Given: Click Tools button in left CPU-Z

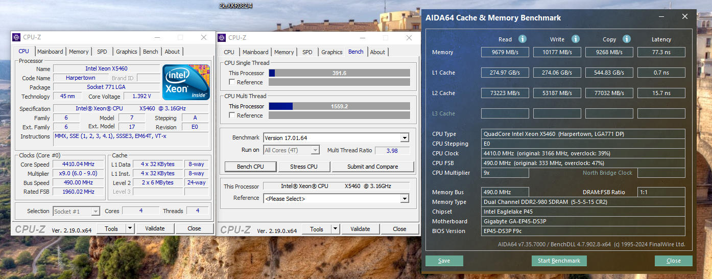Looking at the screenshot, I should coord(111,228).
